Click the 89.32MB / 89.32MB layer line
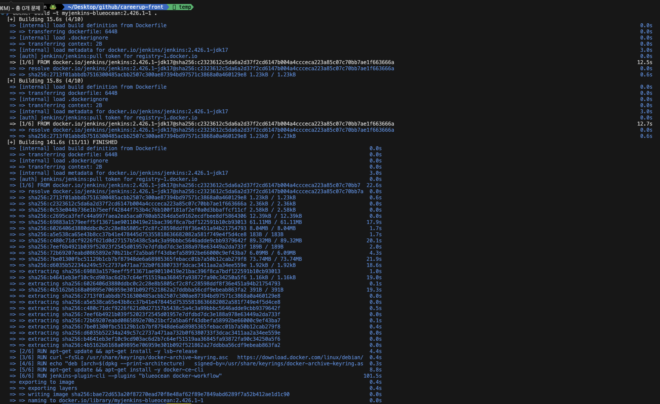660x404 pixels. tap(156, 241)
